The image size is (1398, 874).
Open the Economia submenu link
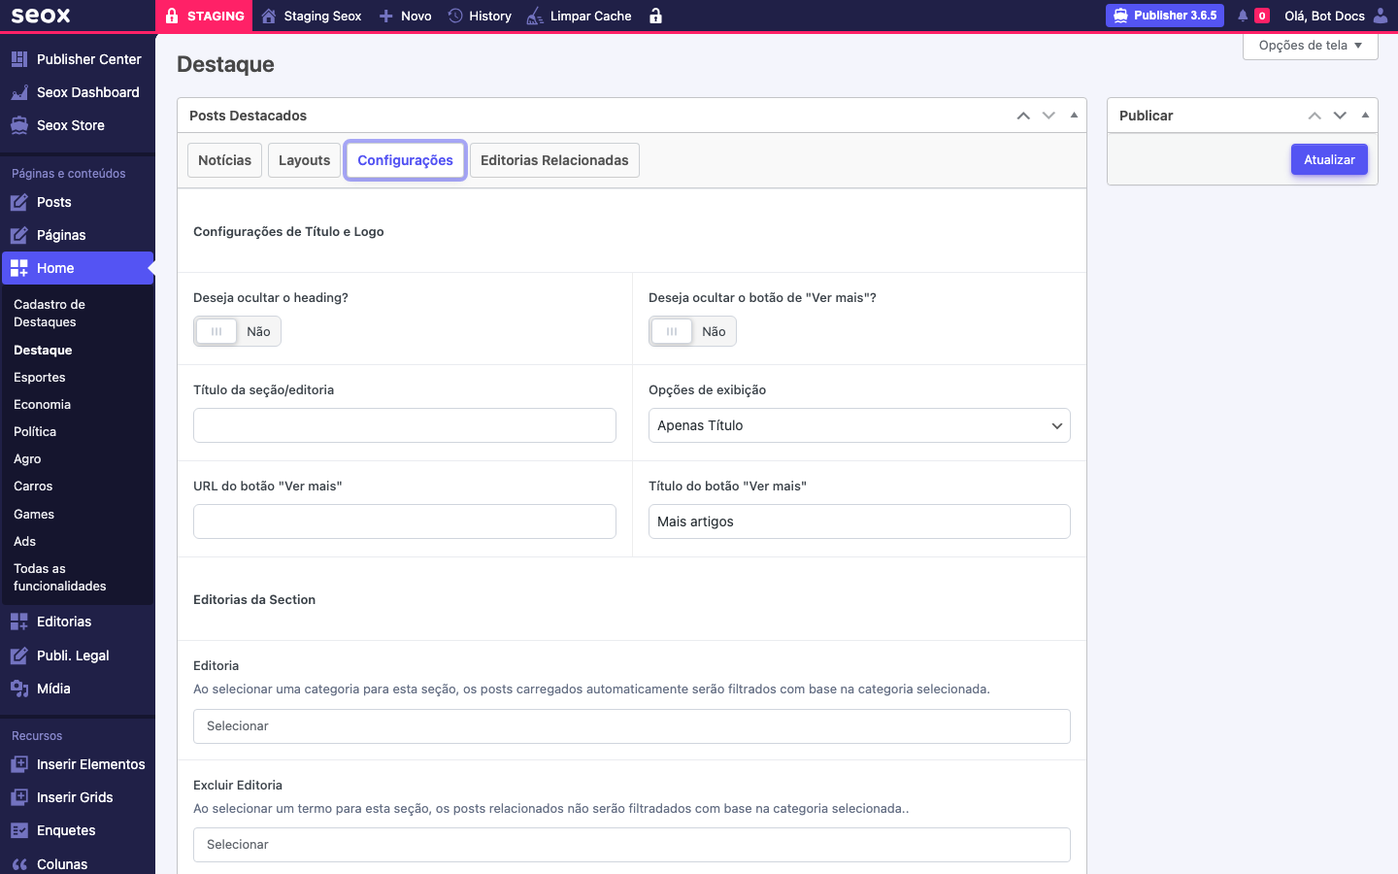point(42,405)
